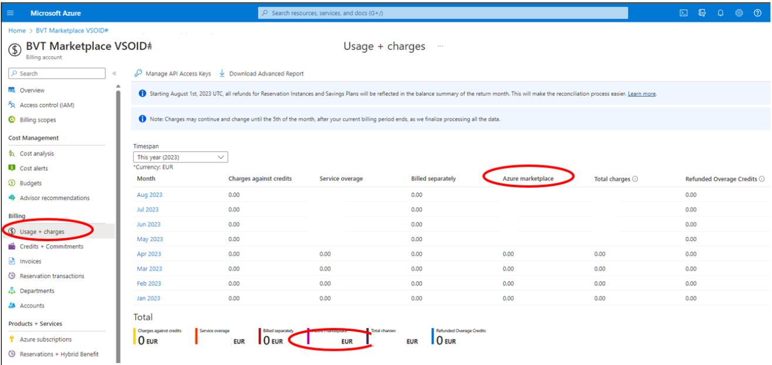Open the Apr 2023 month link

point(149,254)
